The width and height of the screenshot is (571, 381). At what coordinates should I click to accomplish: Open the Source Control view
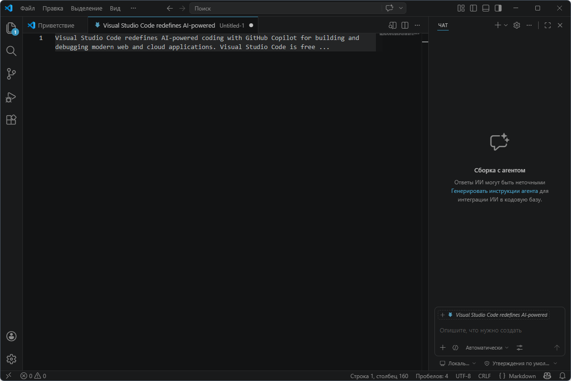[11, 74]
